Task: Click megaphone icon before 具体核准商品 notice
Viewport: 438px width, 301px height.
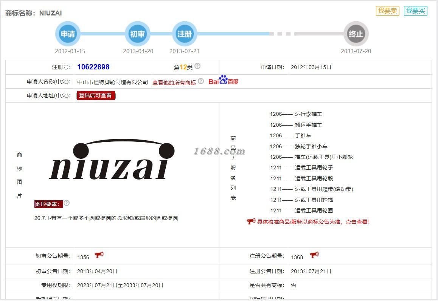Action: pyautogui.click(x=251, y=221)
